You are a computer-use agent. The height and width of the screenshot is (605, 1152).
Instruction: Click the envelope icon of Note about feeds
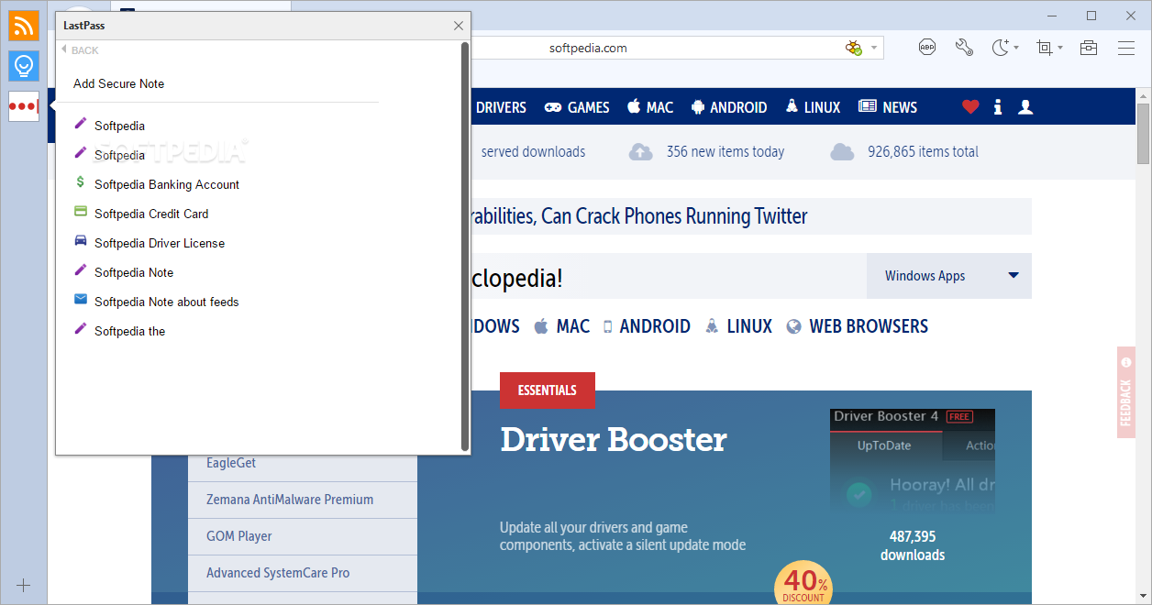tap(81, 300)
